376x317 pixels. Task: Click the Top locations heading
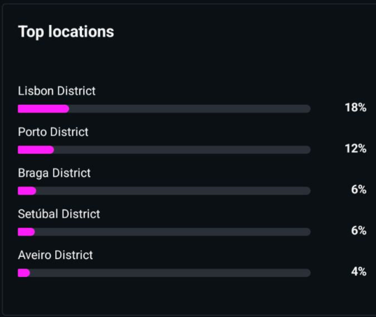[x=66, y=32]
